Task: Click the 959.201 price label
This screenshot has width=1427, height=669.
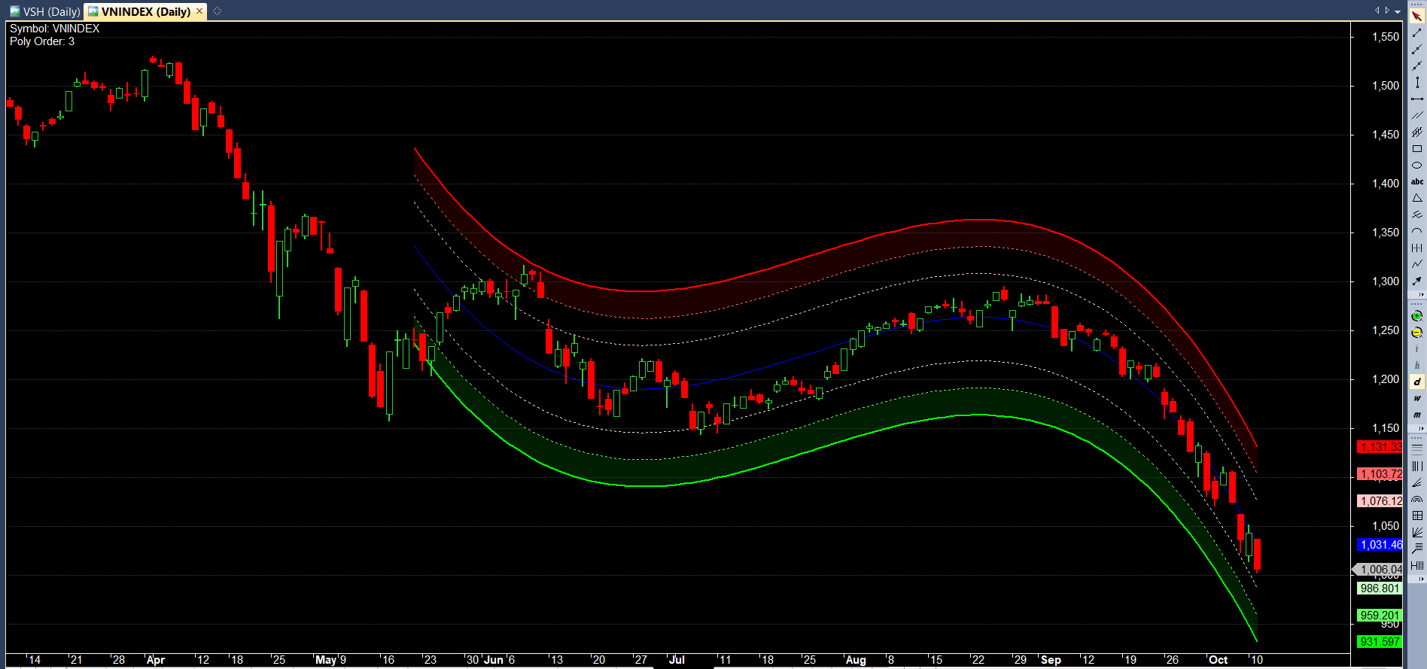Action: click(x=1380, y=616)
